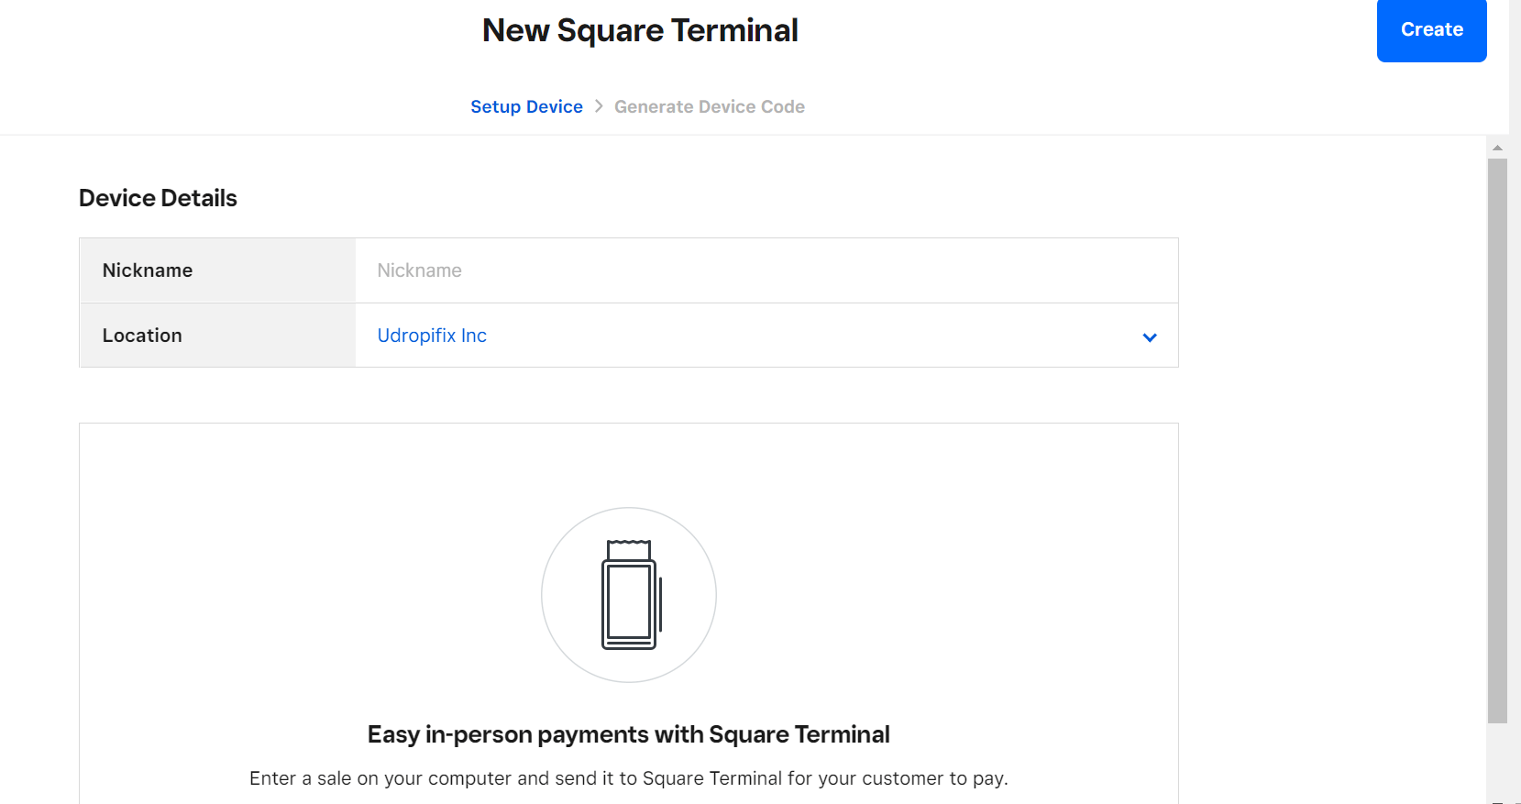The image size is (1521, 804).
Task: Click the Easy in-person payments heading
Action: pyautogui.click(x=628, y=734)
